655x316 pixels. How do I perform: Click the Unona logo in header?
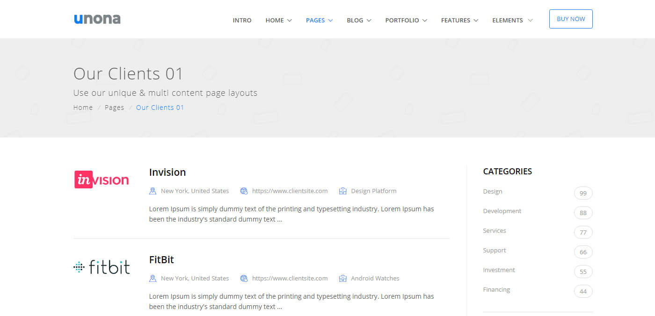(97, 19)
